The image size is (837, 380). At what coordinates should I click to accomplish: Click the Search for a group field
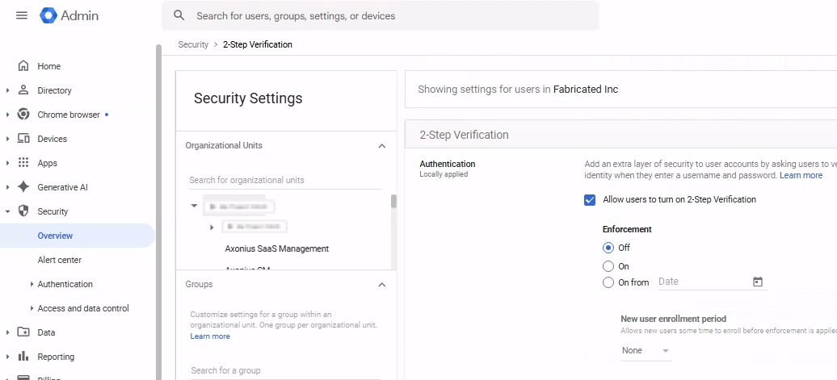tap(285, 370)
